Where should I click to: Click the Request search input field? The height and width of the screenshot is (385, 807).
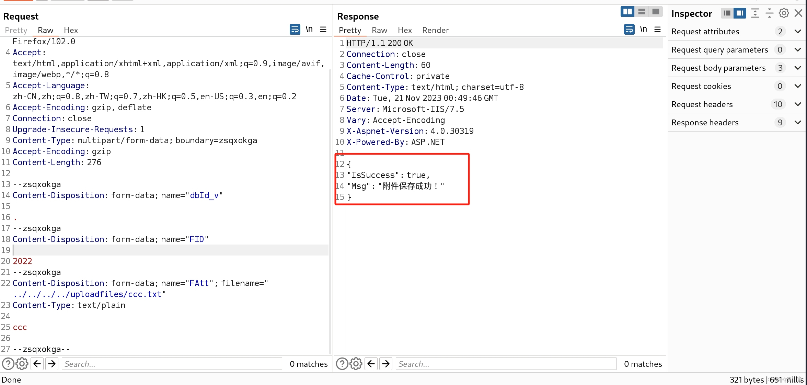172,364
